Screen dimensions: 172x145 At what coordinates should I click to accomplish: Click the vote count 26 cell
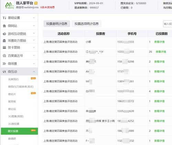click(150, 52)
